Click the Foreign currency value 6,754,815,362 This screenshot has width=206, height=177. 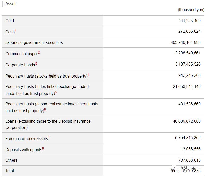[188, 138]
